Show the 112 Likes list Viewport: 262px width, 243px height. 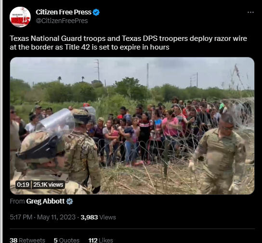[x=101, y=240]
